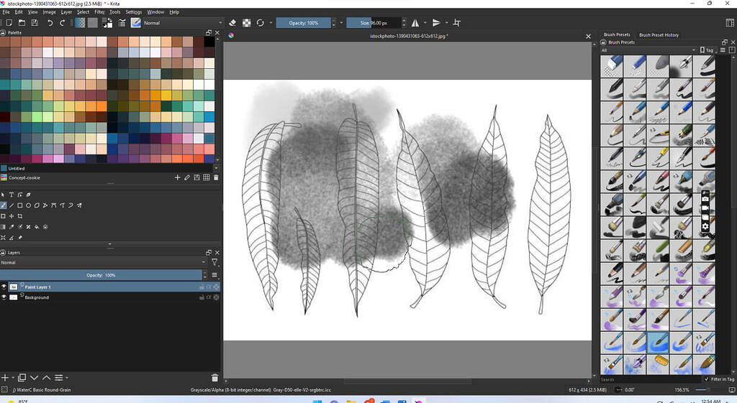Open the layer blending mode Normal dropdown
The image size is (737, 403).
pyautogui.click(x=104, y=262)
